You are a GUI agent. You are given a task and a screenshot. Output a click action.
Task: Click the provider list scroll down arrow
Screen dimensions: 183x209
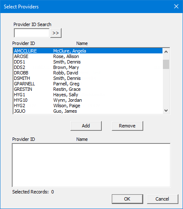pos(166,111)
